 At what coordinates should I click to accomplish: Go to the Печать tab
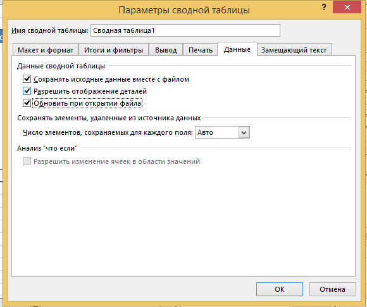tap(201, 50)
